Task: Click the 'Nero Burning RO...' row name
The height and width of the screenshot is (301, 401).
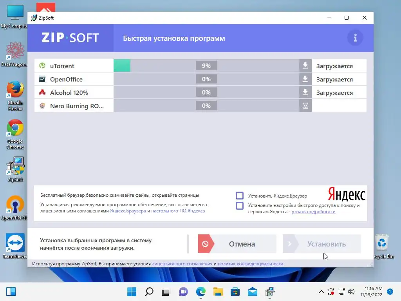Action: [x=77, y=106]
